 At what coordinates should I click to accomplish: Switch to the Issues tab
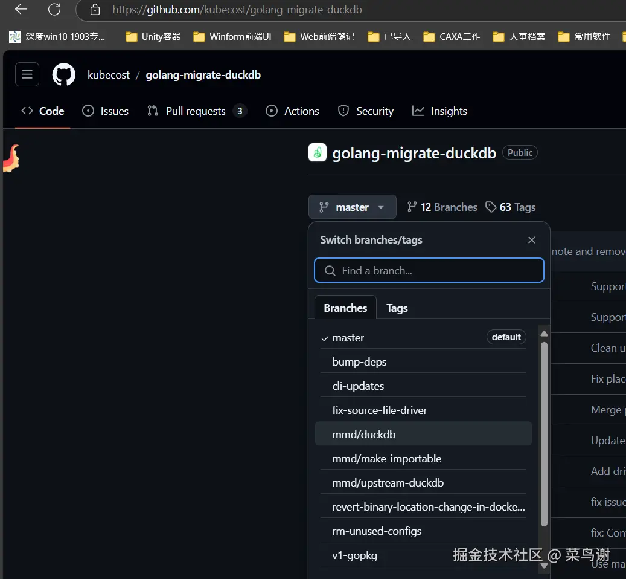[x=106, y=111]
